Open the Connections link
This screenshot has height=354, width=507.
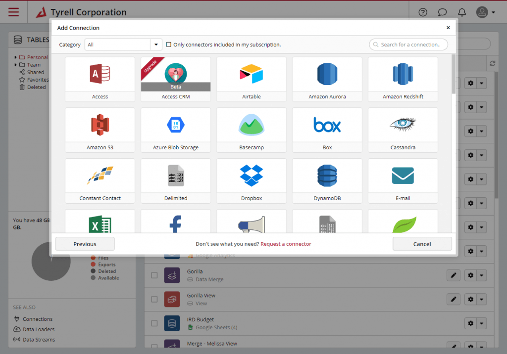tap(38, 319)
